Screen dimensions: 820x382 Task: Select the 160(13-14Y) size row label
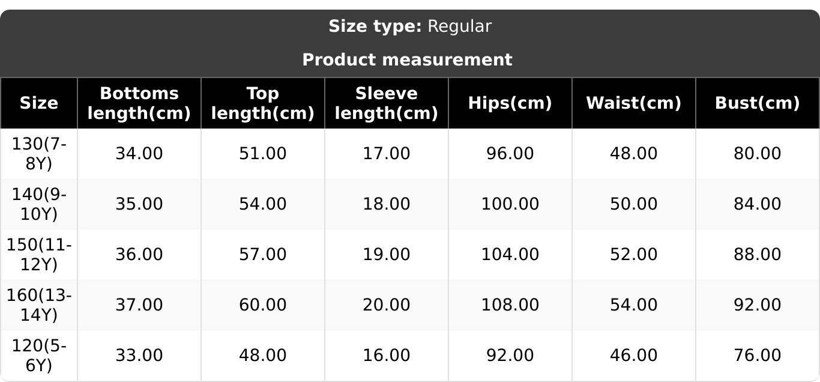click(39, 305)
